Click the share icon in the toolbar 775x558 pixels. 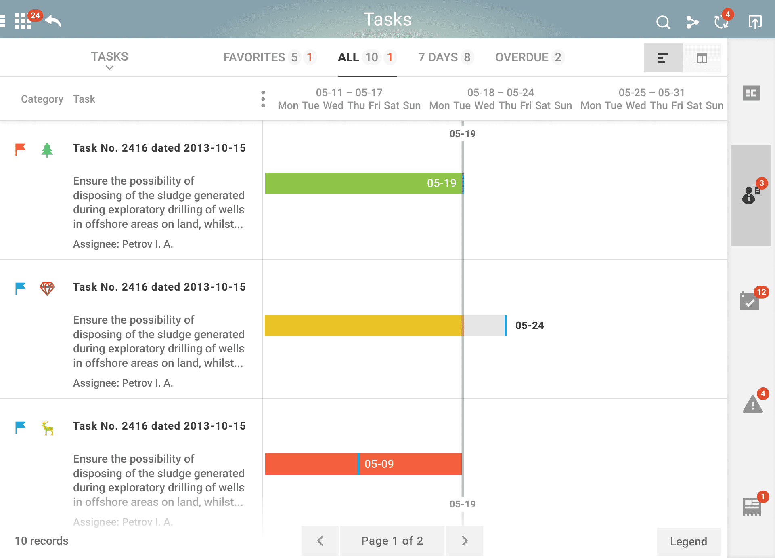[x=693, y=22]
